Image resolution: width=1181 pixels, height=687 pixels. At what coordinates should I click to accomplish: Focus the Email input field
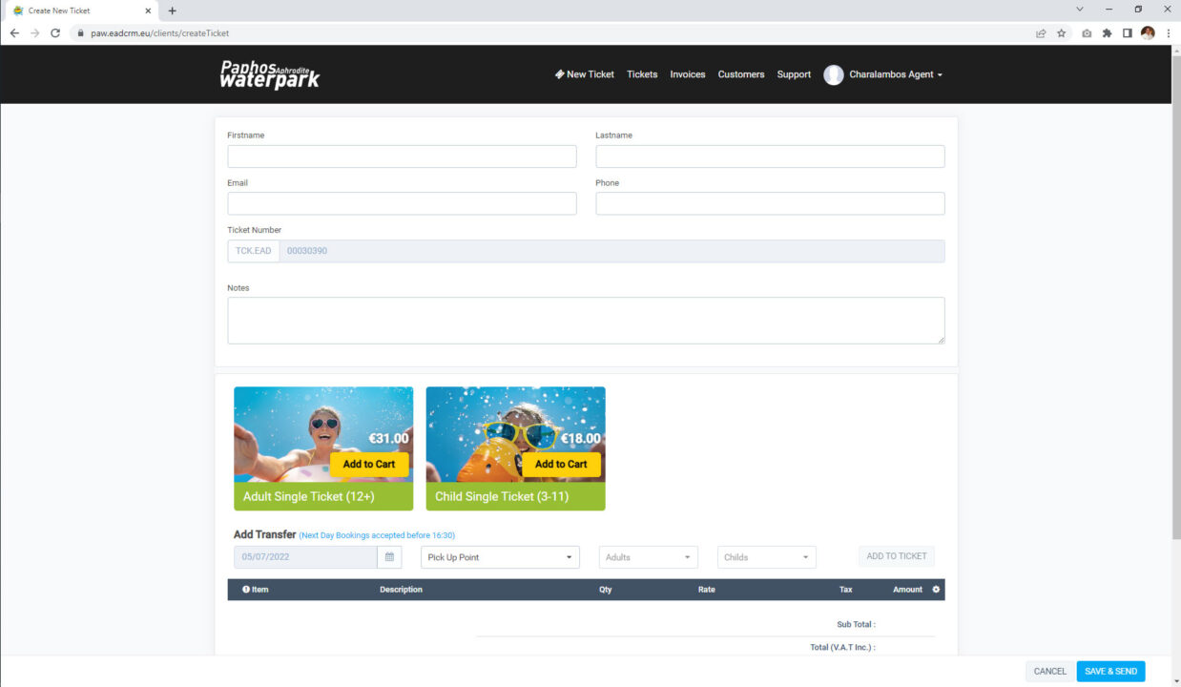[x=402, y=203]
